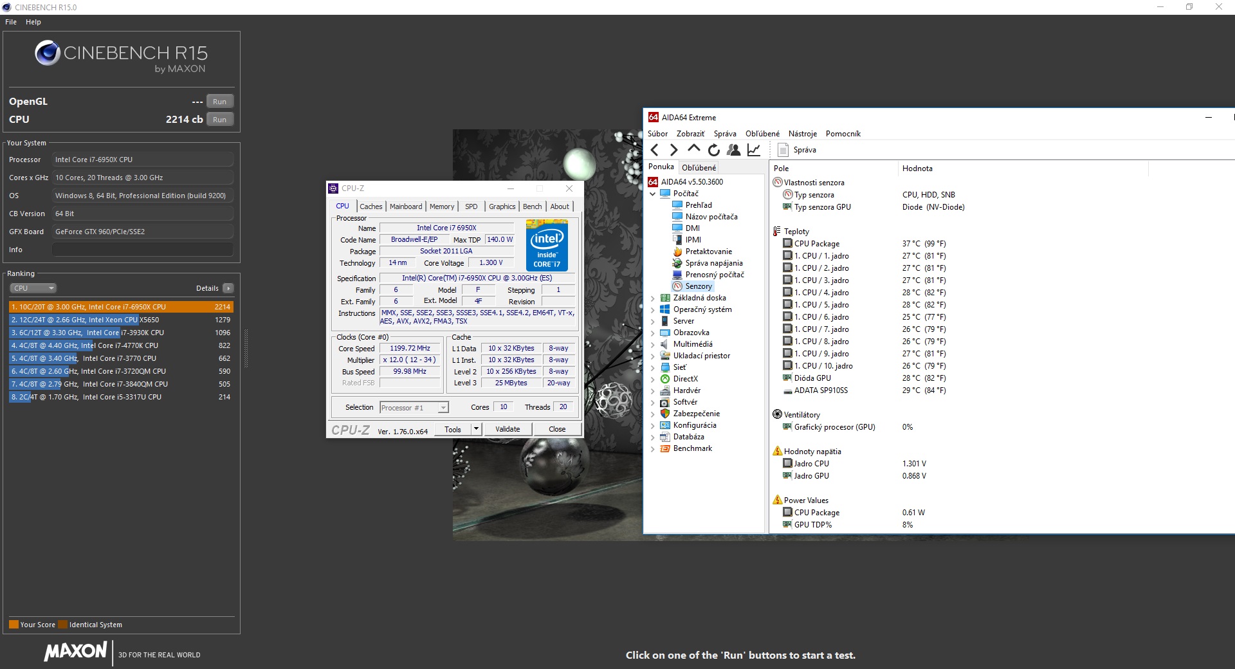Click Pole column header in AIDA64
This screenshot has height=669, width=1235.
(x=833, y=169)
